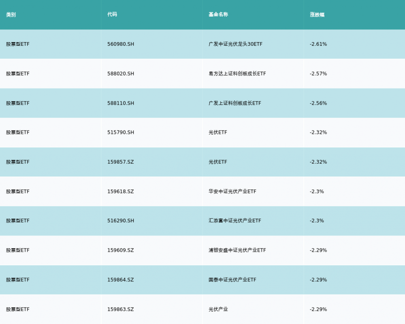The width and height of the screenshot is (405, 324).
Task: Select code 588110.SH
Action: (121, 103)
